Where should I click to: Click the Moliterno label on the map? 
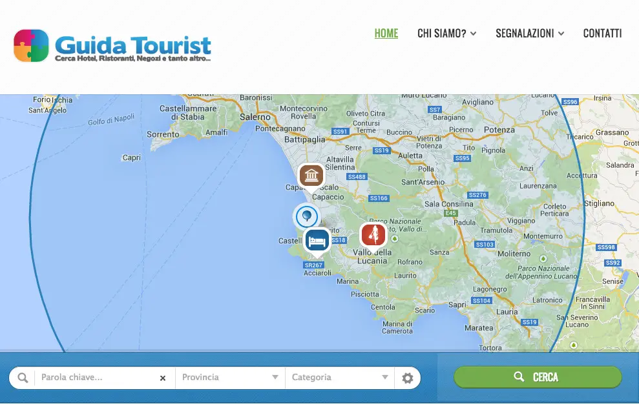point(514,254)
